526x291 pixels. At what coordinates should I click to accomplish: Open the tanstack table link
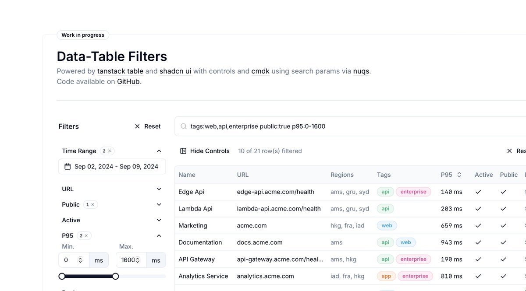coord(120,71)
